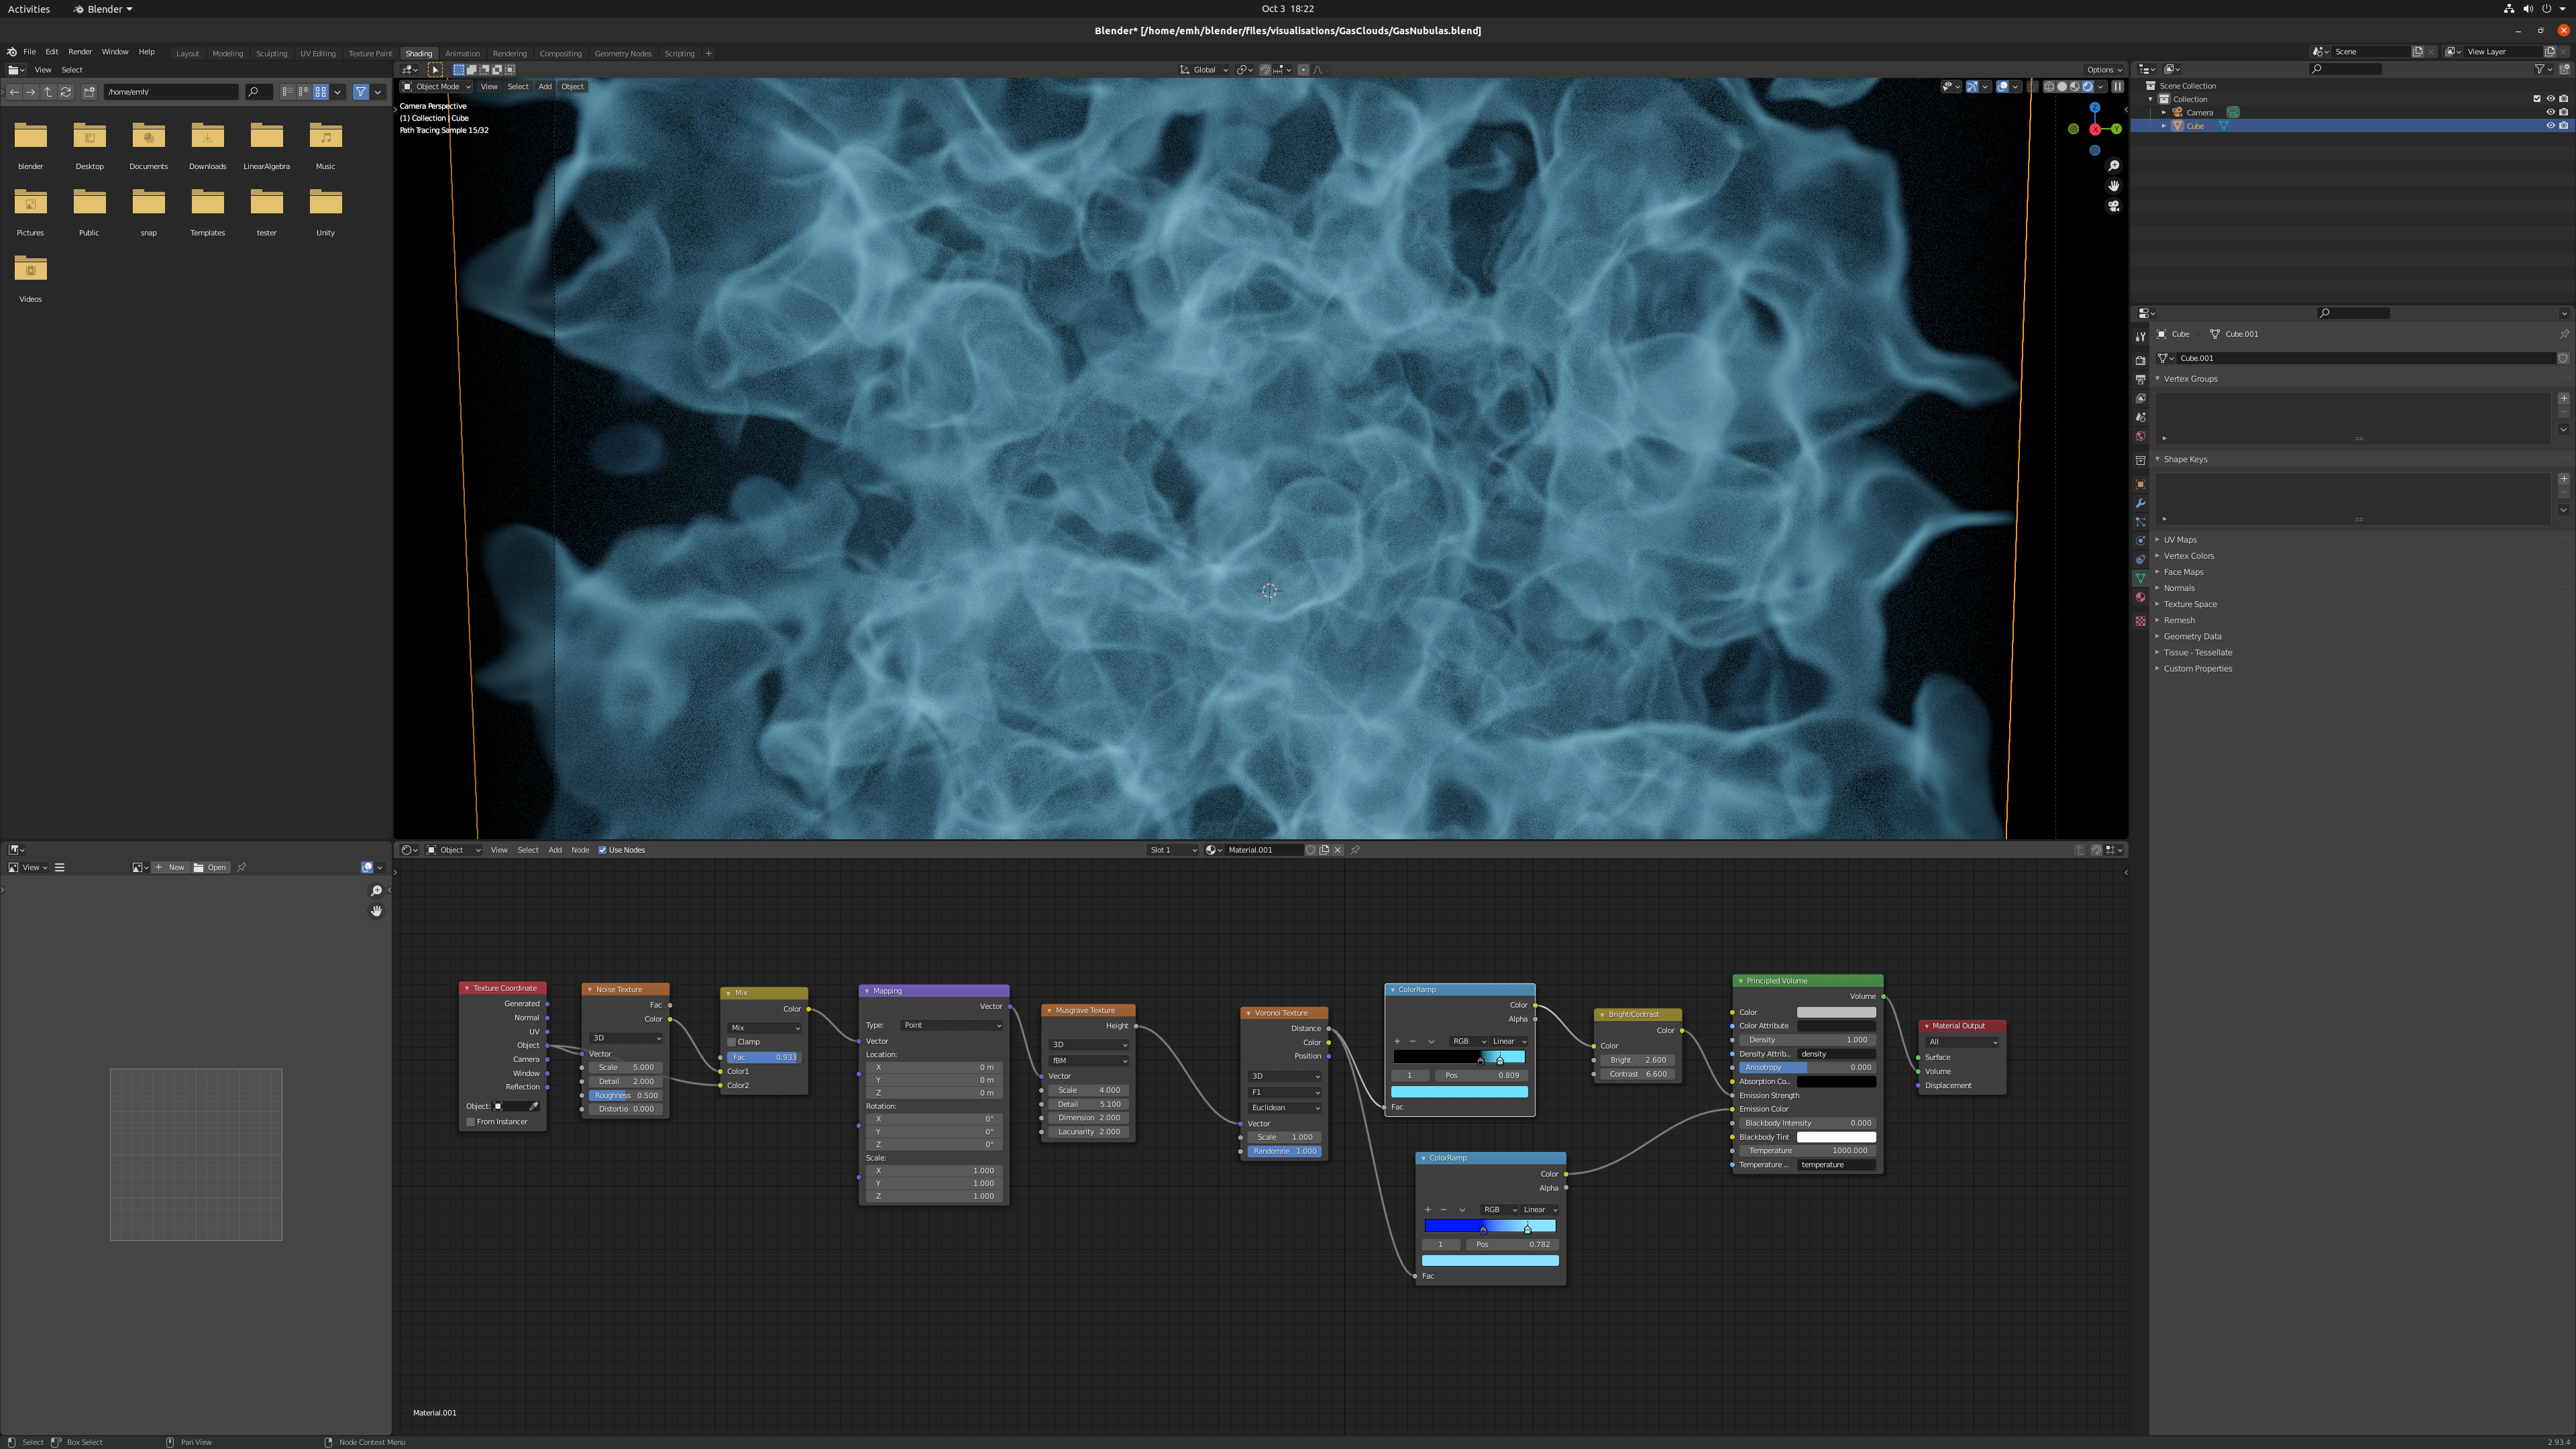This screenshot has width=2576, height=1449.
Task: Open the Render menu
Action: [80, 52]
